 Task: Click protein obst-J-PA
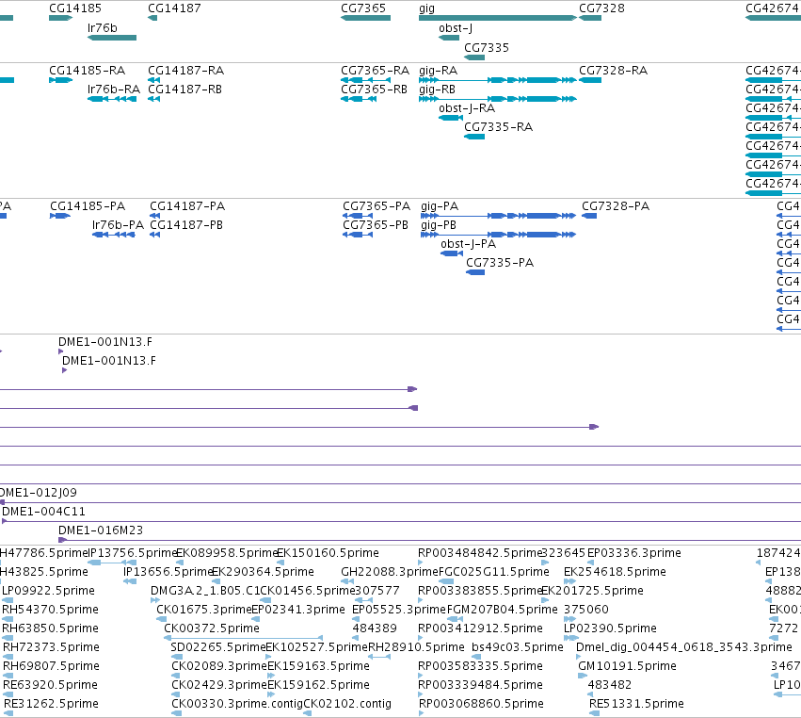[x=468, y=244]
